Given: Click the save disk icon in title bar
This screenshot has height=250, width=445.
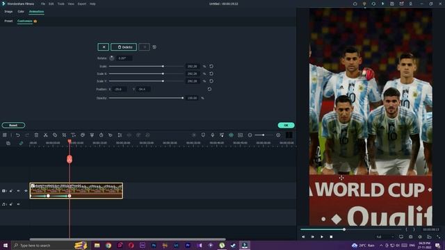Looking at the screenshot, I should 392,3.
